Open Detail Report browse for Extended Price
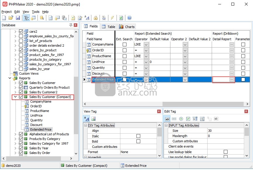Screen dimensions: 253x170 [232, 80]
